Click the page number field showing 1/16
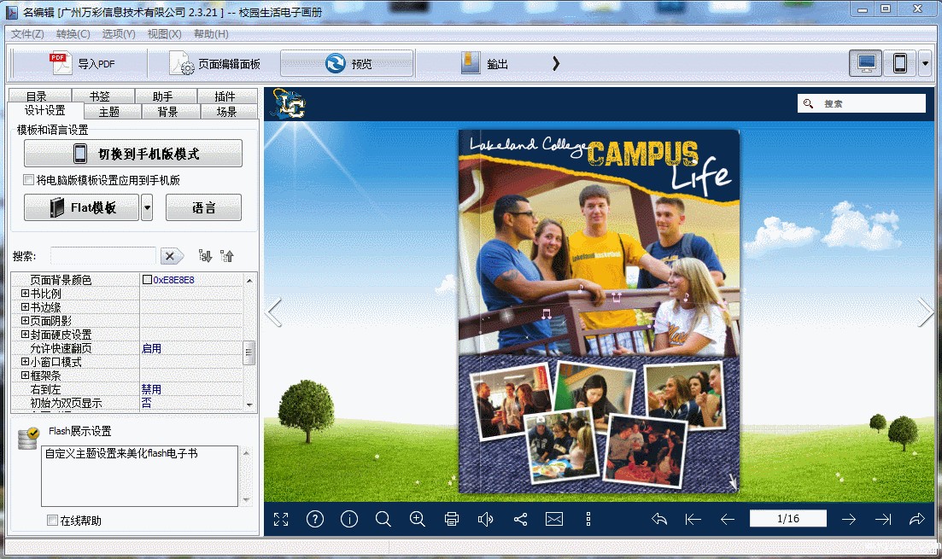 [x=787, y=519]
